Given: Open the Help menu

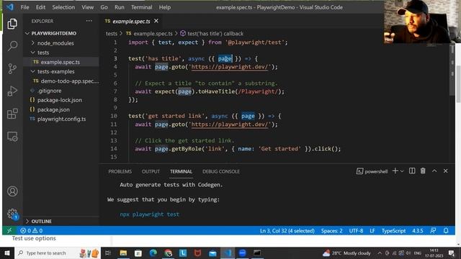Looking at the screenshot, I should pyautogui.click(x=165, y=7).
